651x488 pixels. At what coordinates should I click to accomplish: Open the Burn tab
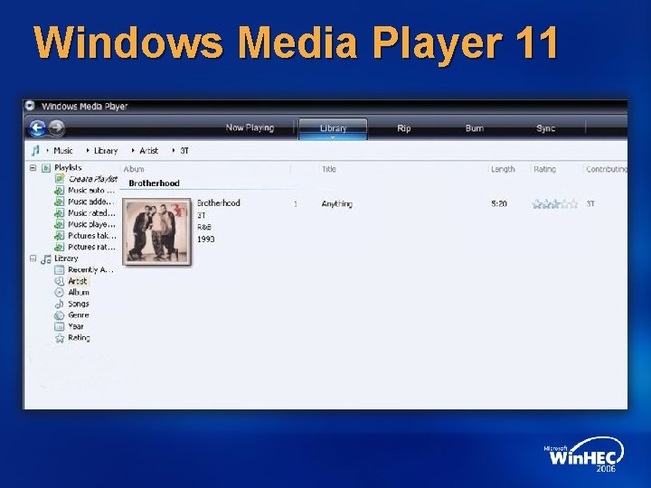pos(475,128)
